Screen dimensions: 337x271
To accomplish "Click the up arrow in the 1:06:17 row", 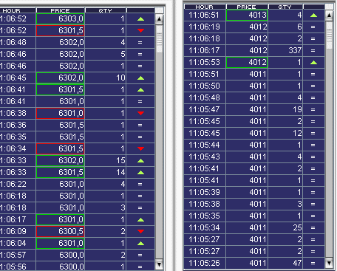I will pyautogui.click(x=140, y=220).
